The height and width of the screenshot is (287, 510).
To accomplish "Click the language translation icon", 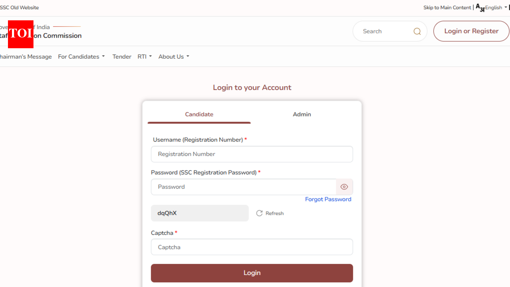I will coord(480,8).
